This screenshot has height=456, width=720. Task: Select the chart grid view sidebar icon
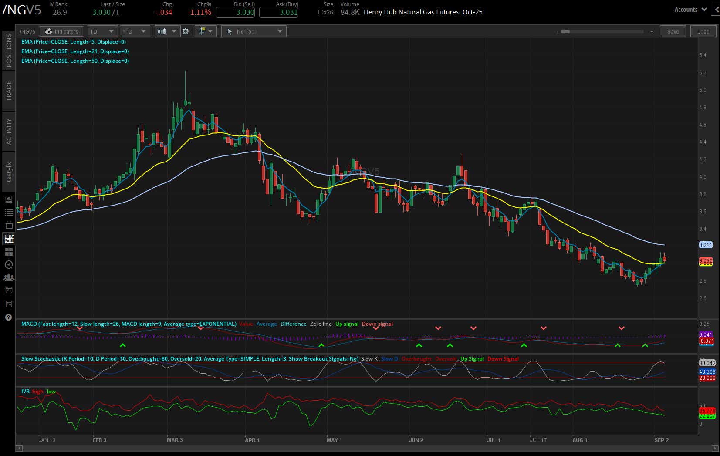click(8, 238)
